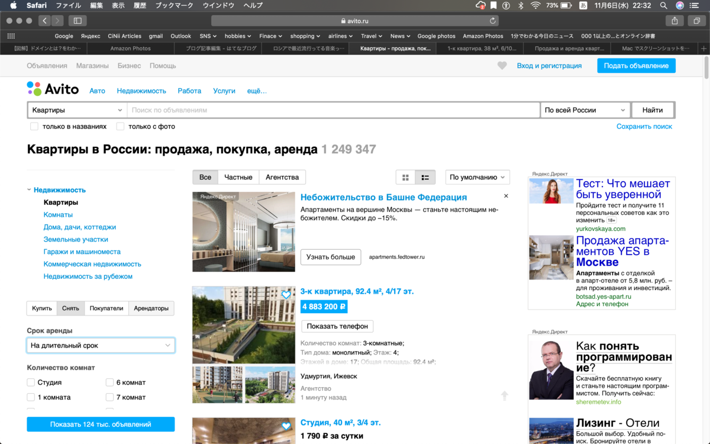Select Покупатели option
710x444 pixels.
(106, 308)
